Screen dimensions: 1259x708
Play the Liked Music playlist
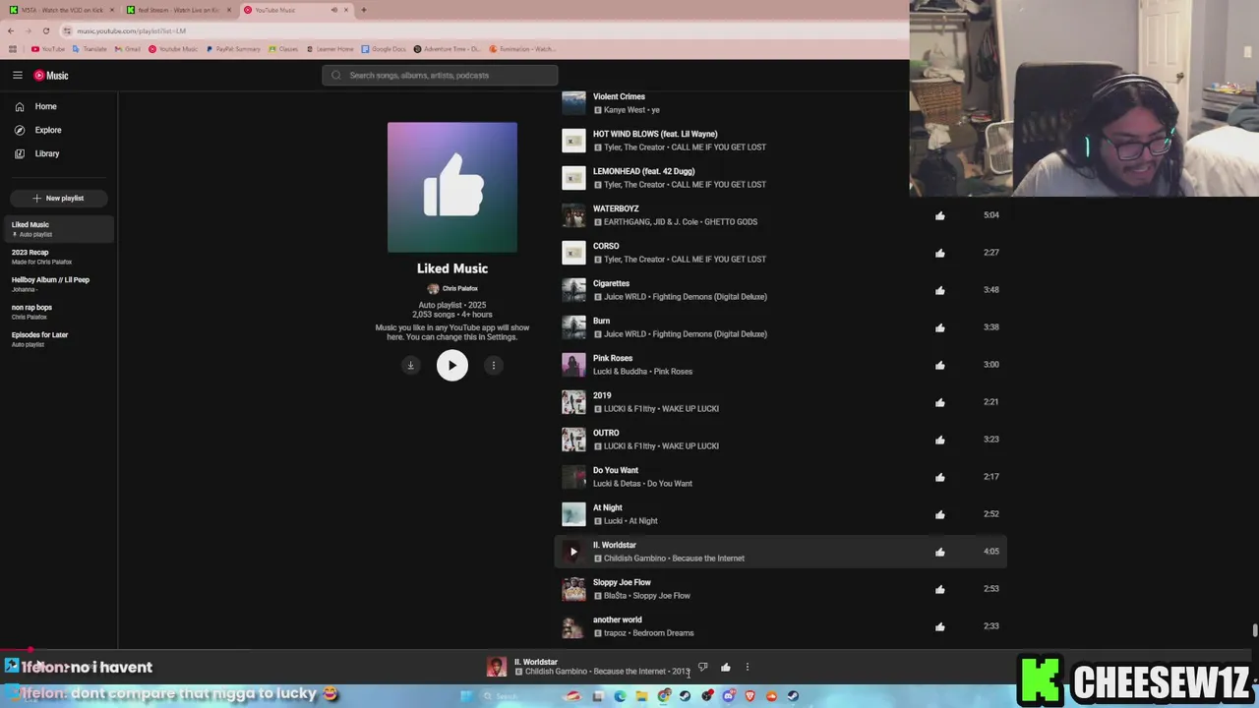452,365
